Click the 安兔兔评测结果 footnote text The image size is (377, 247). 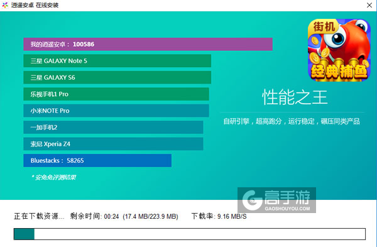coord(54,177)
